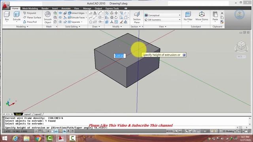Image resolution: width=253 pixels, height=142 pixels.
Task: Open the 3D Modeling workspace dropdown
Action: (228, 131)
